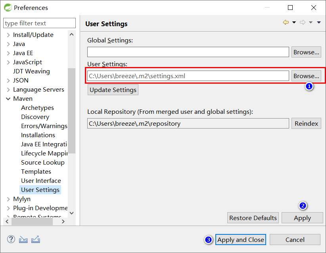This screenshot has width=326, height=253.
Task: Click tree scrollbar down arrow
Action: click(71, 213)
